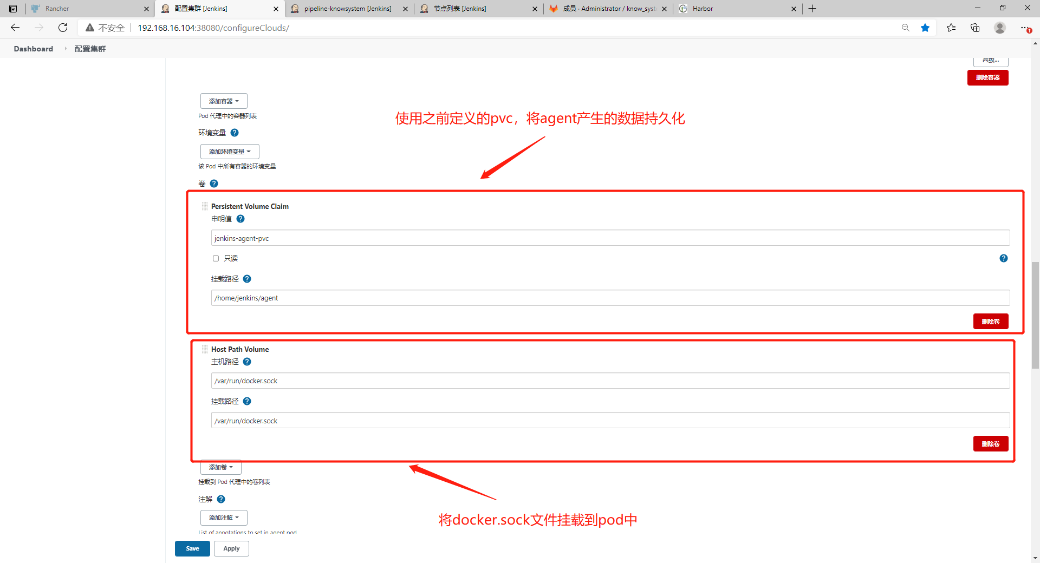Image resolution: width=1040 pixels, height=563 pixels.
Task: Open a new browser tab
Action: (x=812, y=9)
